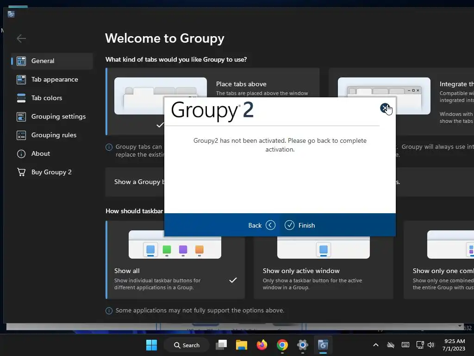Open Buy Groupy 2 in the sidebar
The width and height of the screenshot is (474, 356).
tap(52, 172)
